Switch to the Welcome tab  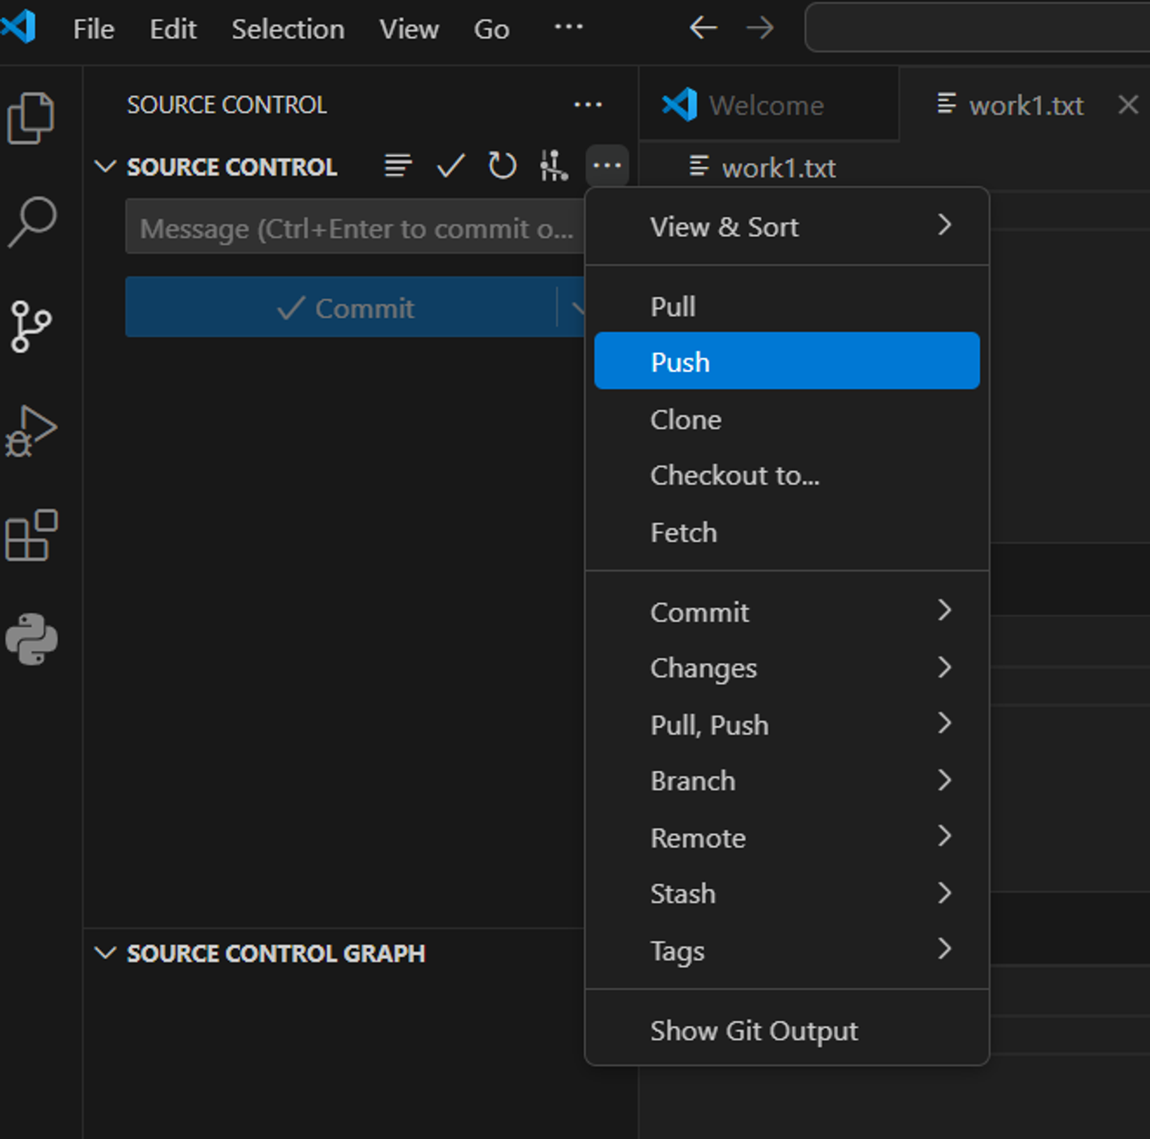coord(769,105)
